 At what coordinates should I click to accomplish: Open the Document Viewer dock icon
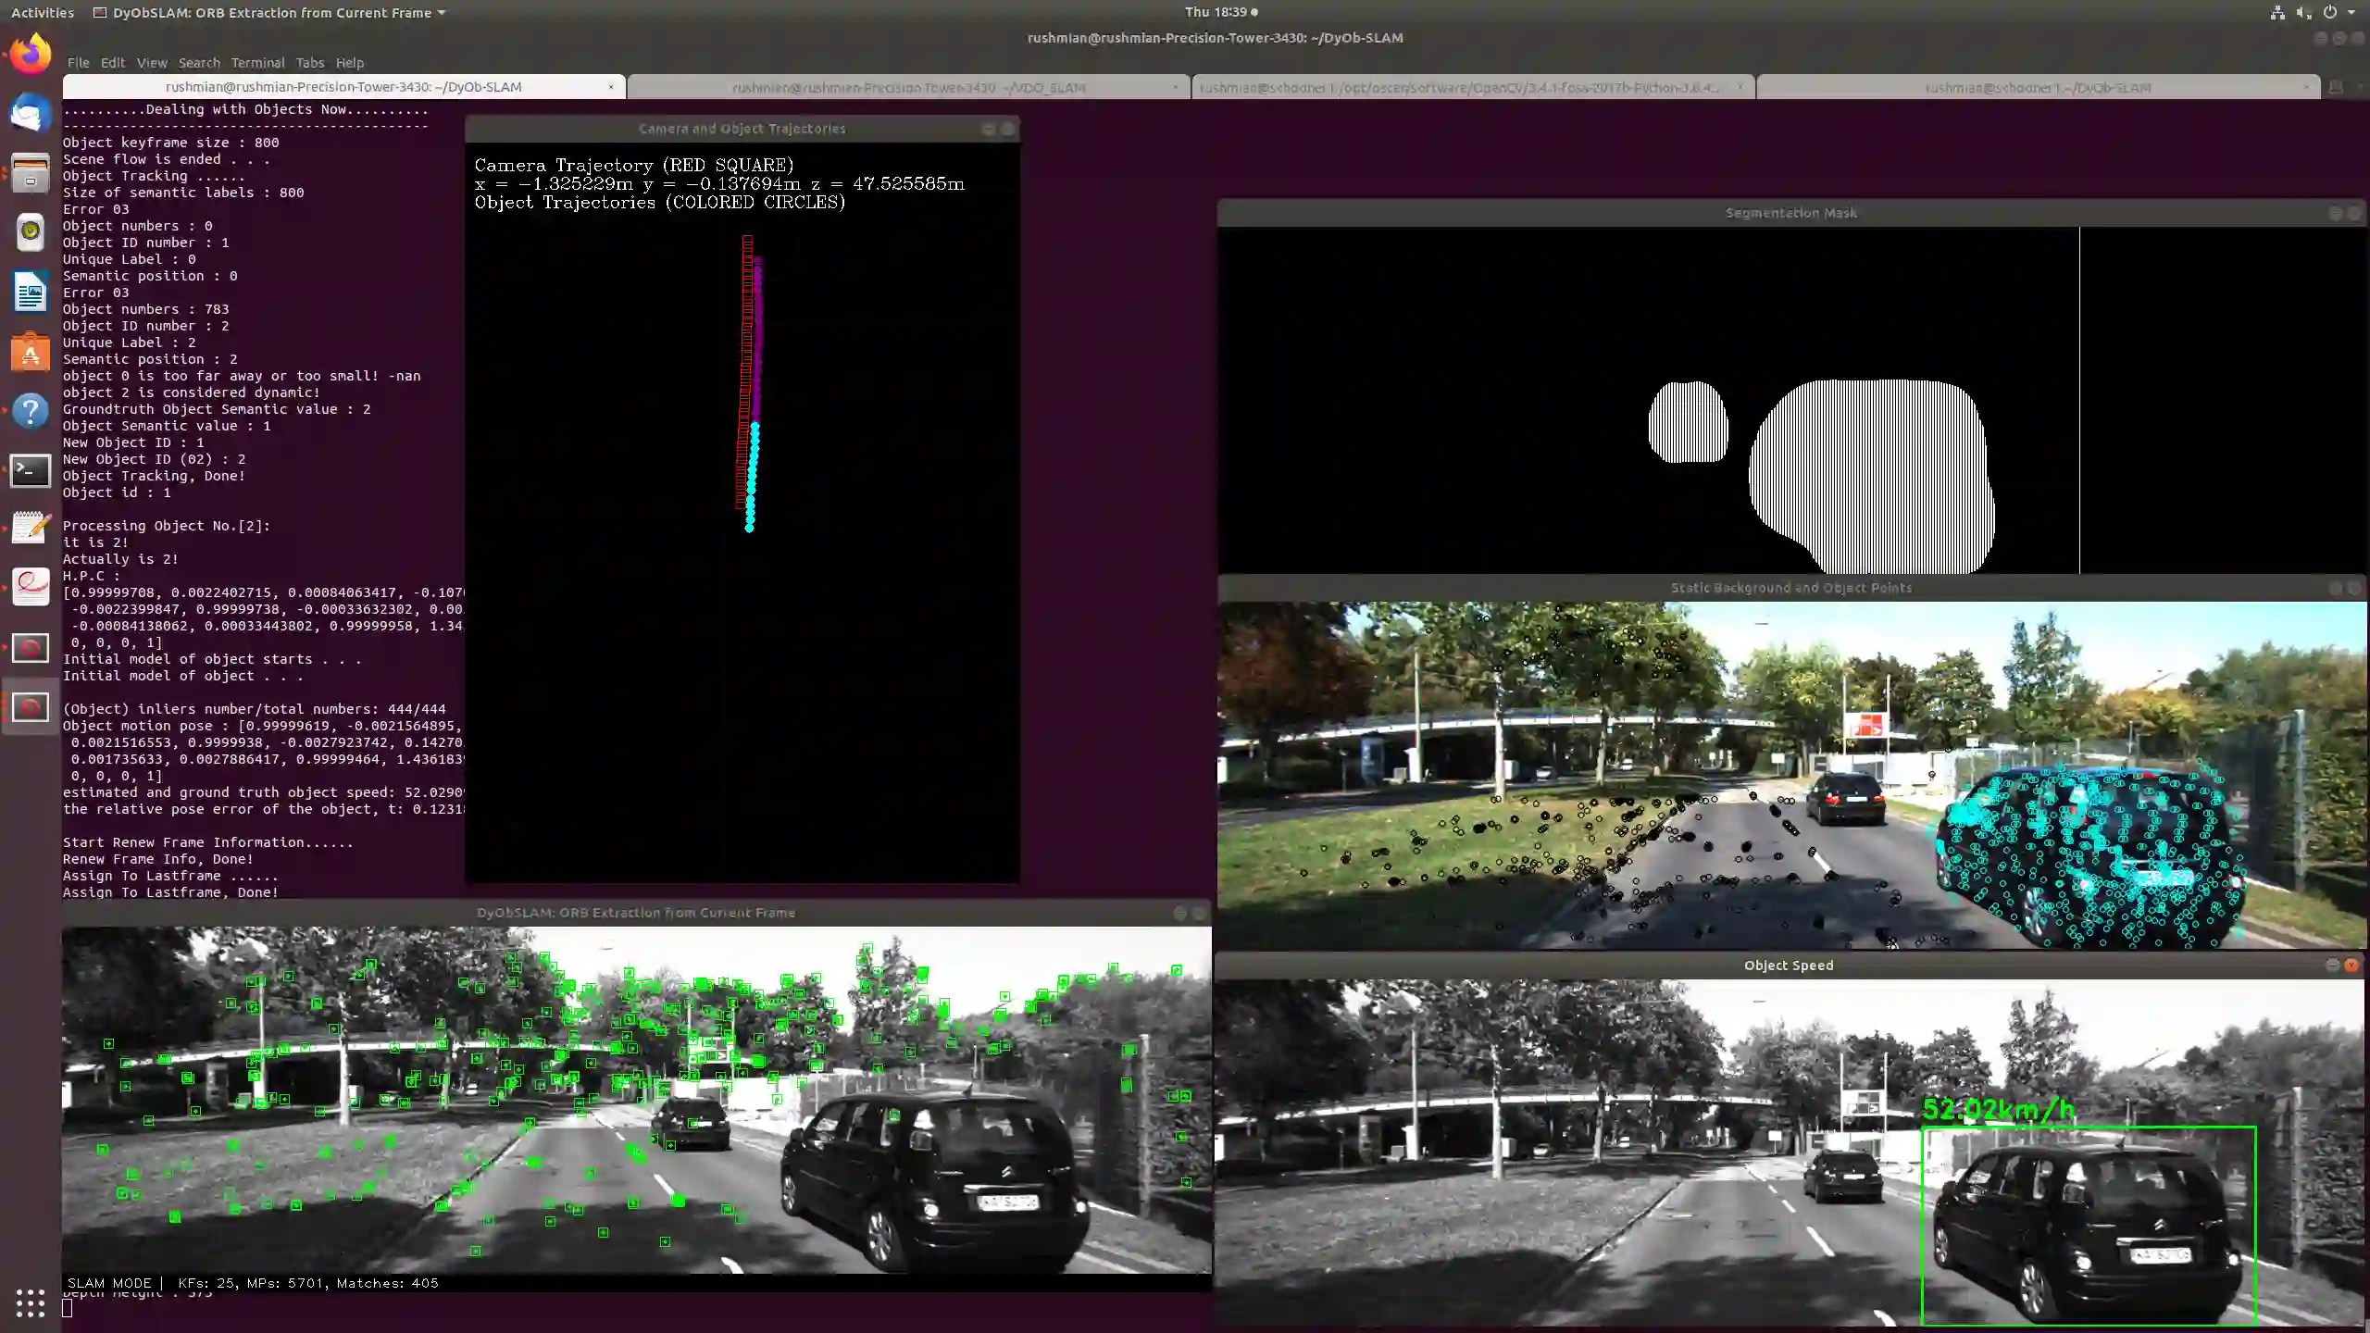[31, 587]
